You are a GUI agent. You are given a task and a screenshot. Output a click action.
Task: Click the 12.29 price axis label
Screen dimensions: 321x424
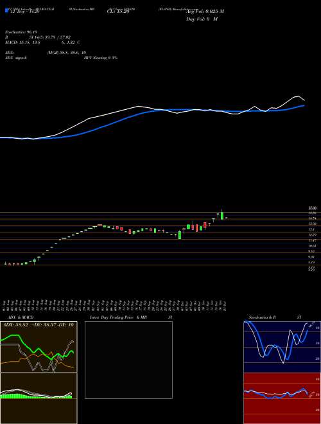click(x=312, y=234)
